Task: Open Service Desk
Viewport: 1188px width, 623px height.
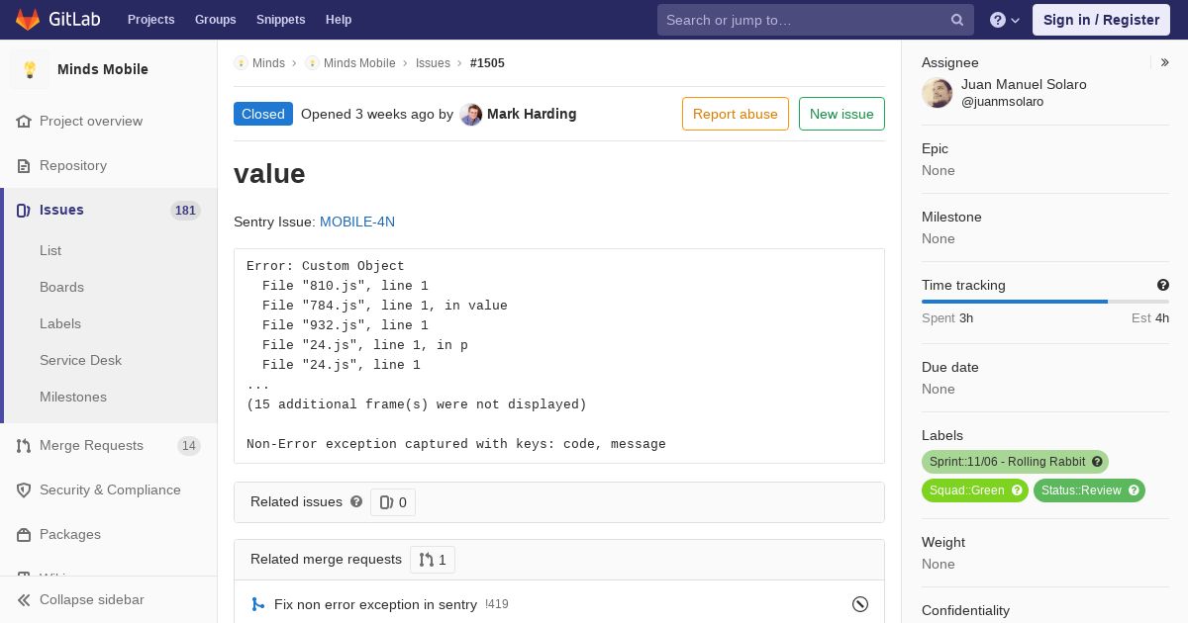Action: pos(80,360)
